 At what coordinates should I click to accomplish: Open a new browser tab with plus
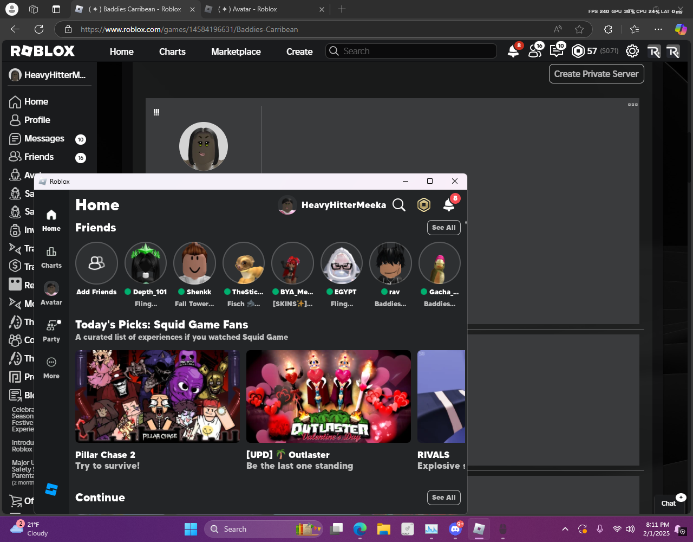click(342, 9)
